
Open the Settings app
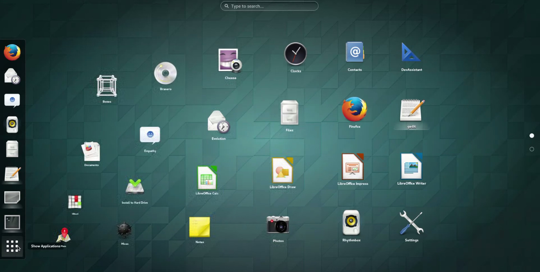411,223
